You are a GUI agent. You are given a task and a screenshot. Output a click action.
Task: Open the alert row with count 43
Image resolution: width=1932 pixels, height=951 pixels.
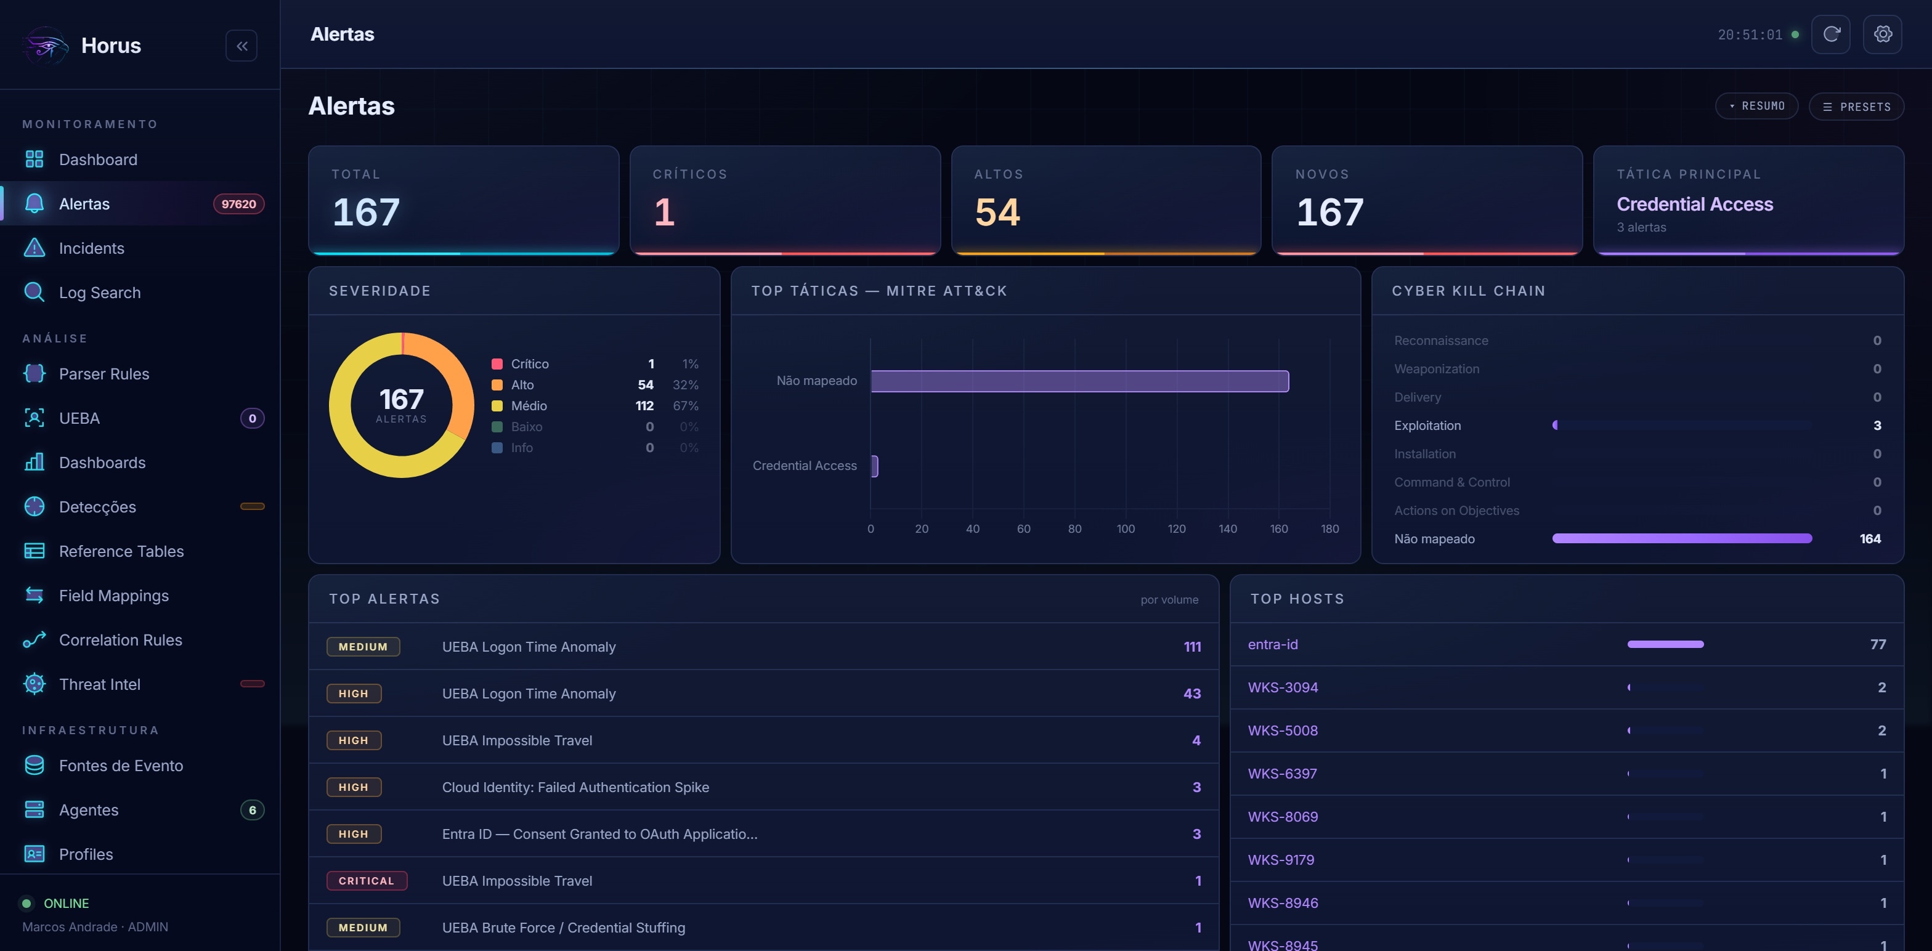[763, 693]
